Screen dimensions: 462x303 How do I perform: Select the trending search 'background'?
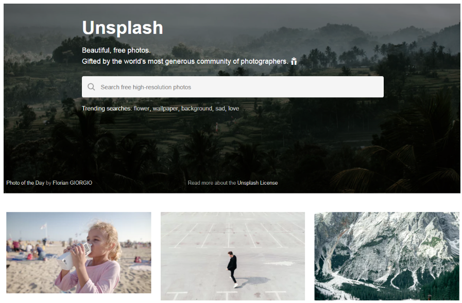pyautogui.click(x=197, y=108)
